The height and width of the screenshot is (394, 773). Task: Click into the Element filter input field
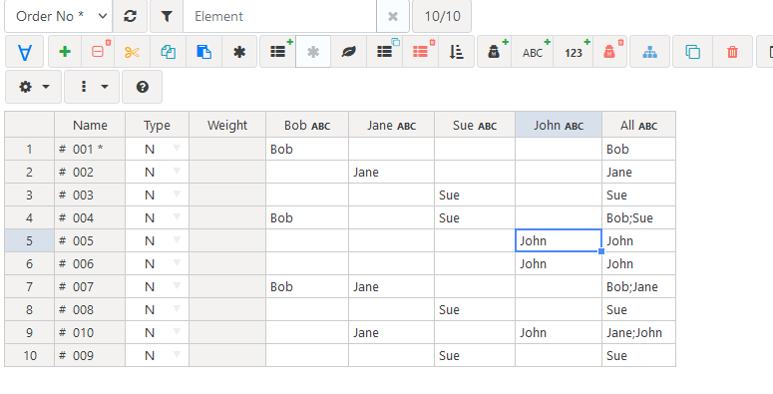pyautogui.click(x=279, y=16)
